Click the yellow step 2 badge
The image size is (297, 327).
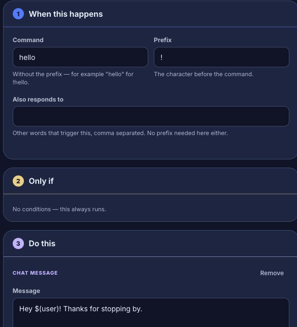tap(18, 181)
